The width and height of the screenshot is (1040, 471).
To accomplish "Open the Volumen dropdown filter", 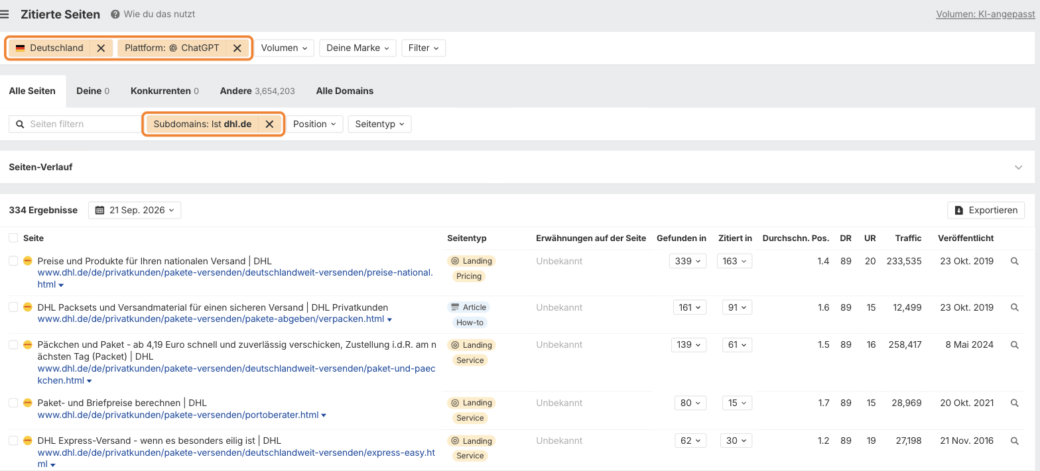I will (285, 48).
